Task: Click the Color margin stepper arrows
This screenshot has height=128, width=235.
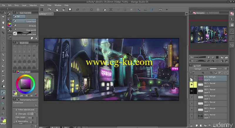Action: coord(33,118)
